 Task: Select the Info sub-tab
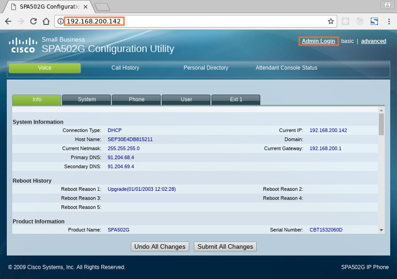click(x=37, y=99)
